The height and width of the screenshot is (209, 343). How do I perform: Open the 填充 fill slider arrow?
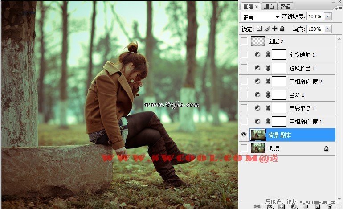pos(327,29)
